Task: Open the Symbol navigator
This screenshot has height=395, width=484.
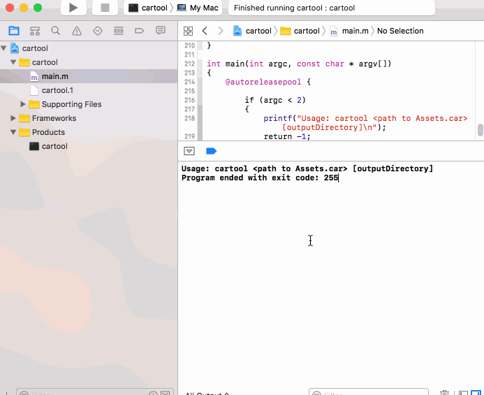Action: [x=35, y=31]
